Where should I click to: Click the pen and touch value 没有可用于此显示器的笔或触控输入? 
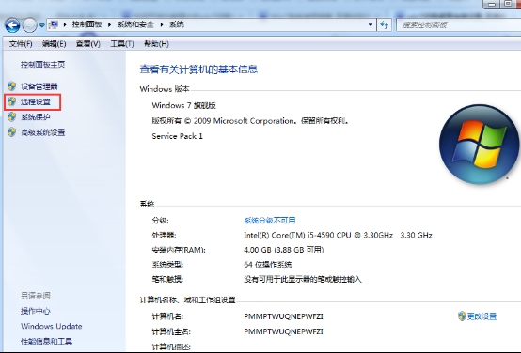point(303,279)
